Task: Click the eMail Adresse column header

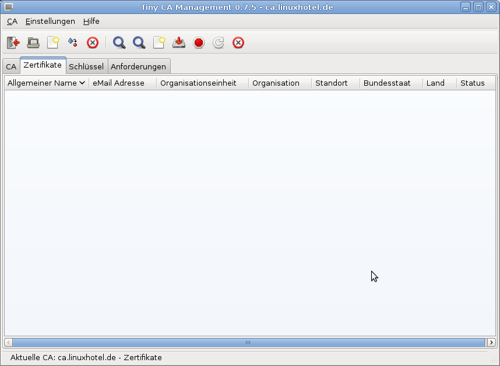Action: 118,83
